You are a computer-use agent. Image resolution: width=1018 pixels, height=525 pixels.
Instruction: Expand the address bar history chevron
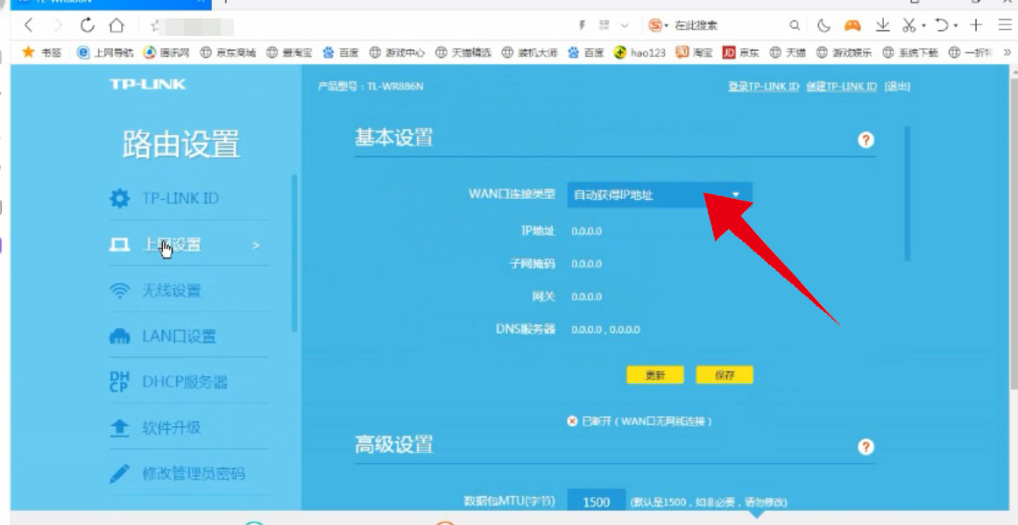pos(625,26)
